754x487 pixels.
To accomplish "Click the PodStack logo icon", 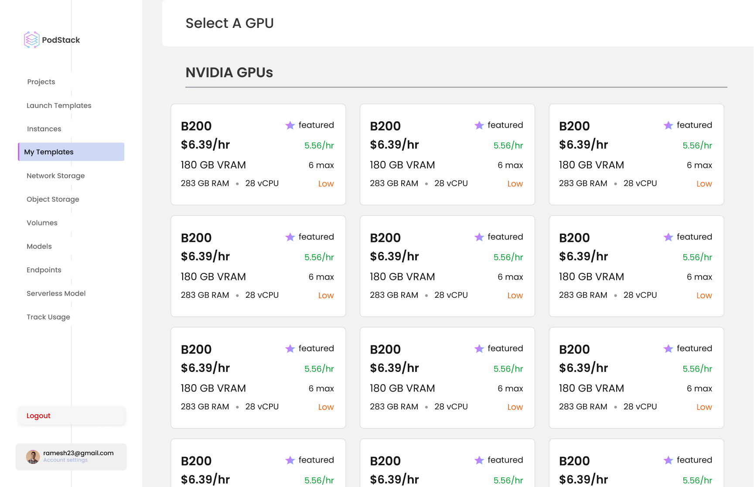I will click(31, 40).
